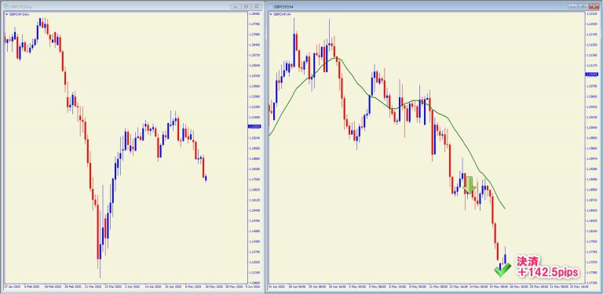Select the GBPCHF Daily window title bar
Image resolution: width=603 pixels, height=294 pixels.
115,6
